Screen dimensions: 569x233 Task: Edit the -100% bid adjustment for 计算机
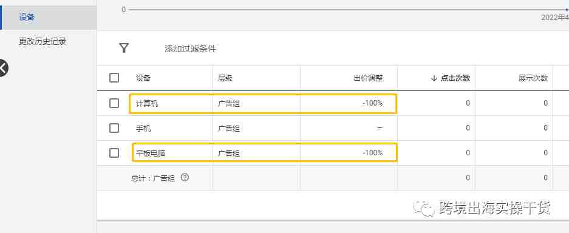click(373, 103)
